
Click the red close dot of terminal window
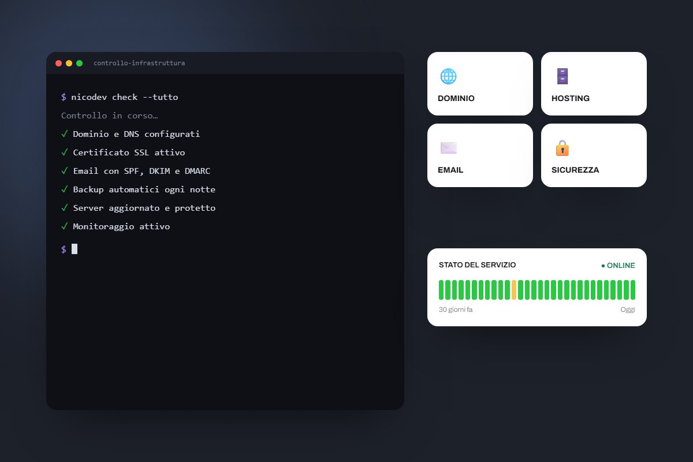pos(58,63)
